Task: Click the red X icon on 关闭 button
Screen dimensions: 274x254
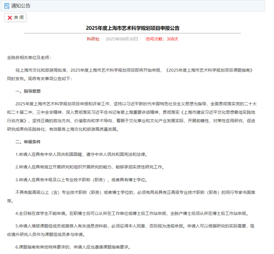Action: (10, 18)
